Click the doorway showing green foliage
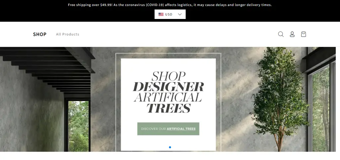The height and width of the screenshot is (160, 340). coord(78,126)
